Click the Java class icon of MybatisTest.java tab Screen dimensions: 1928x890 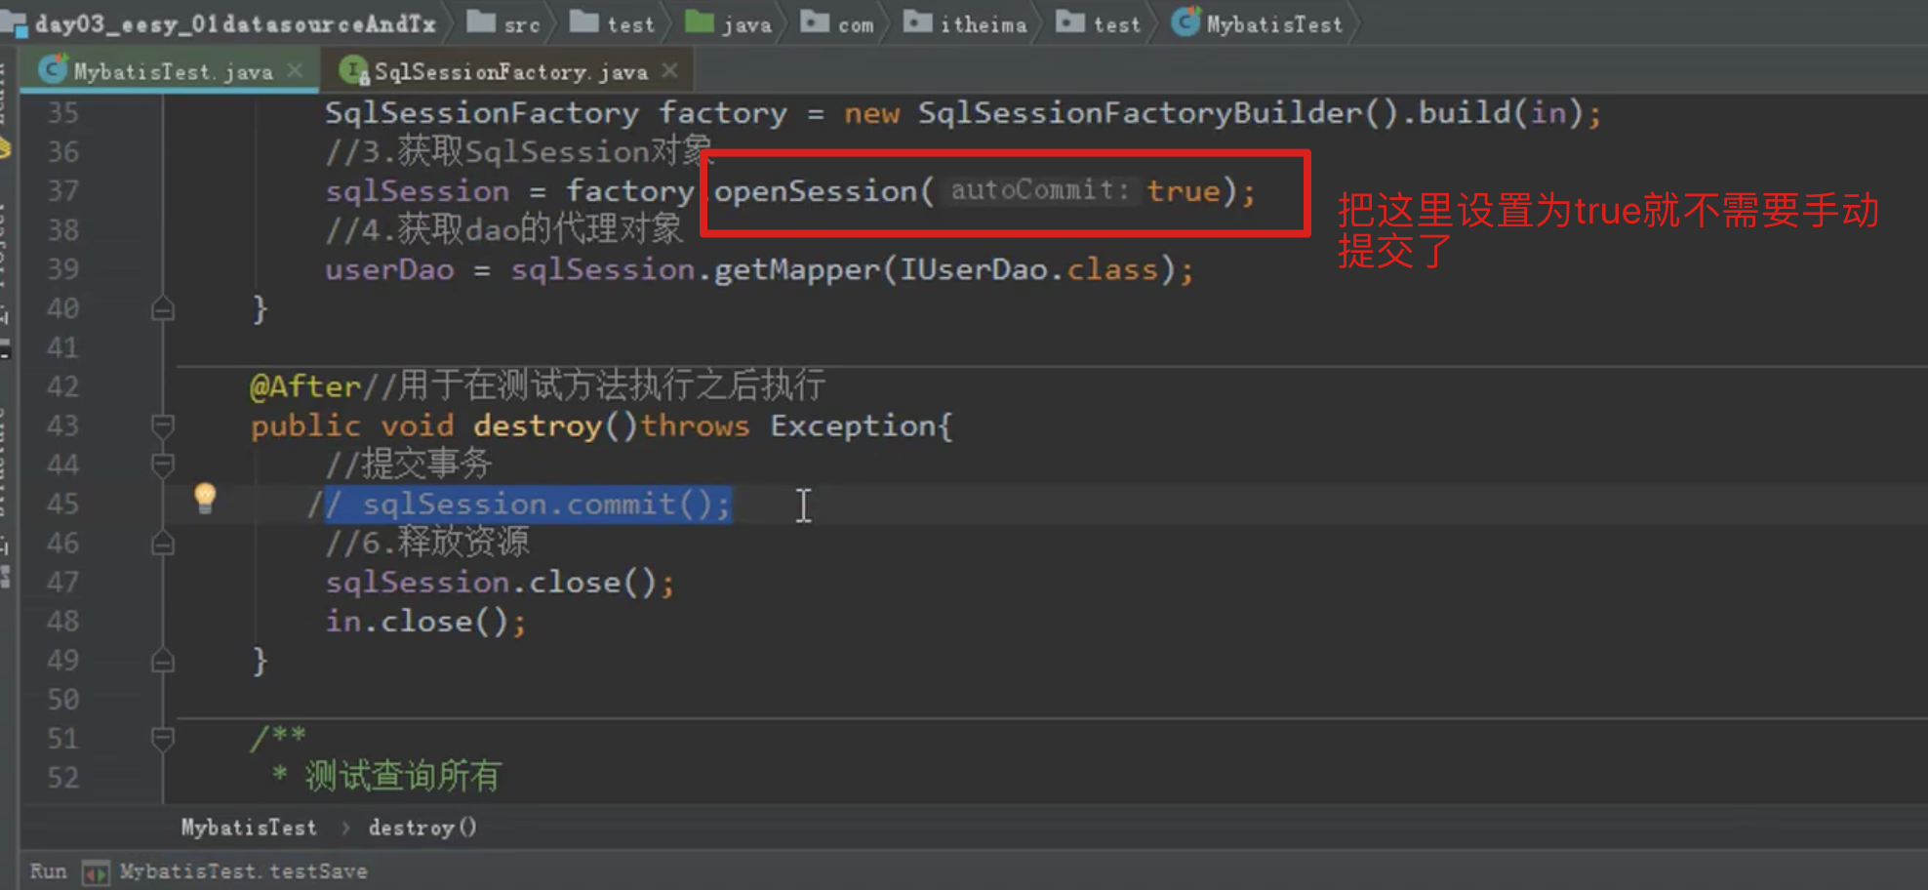tap(53, 70)
